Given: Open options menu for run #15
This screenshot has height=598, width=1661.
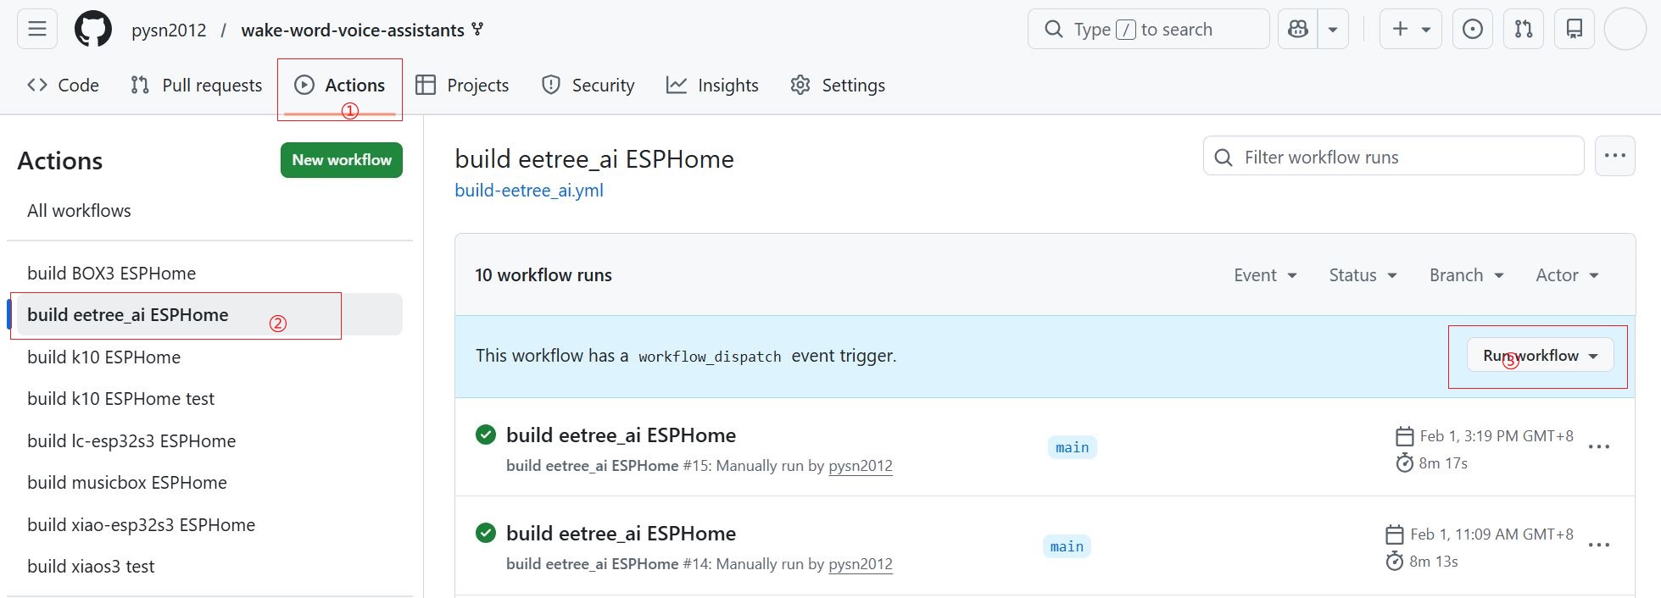Looking at the screenshot, I should [1598, 447].
